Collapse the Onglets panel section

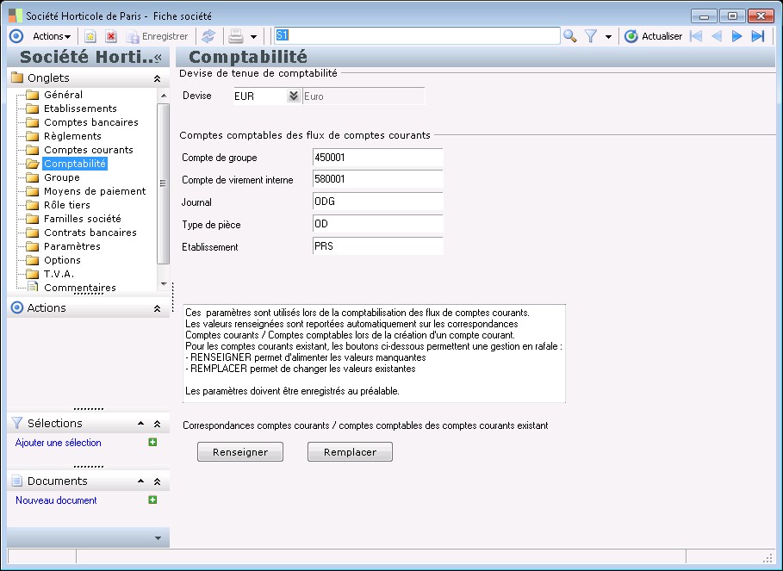pyautogui.click(x=157, y=78)
